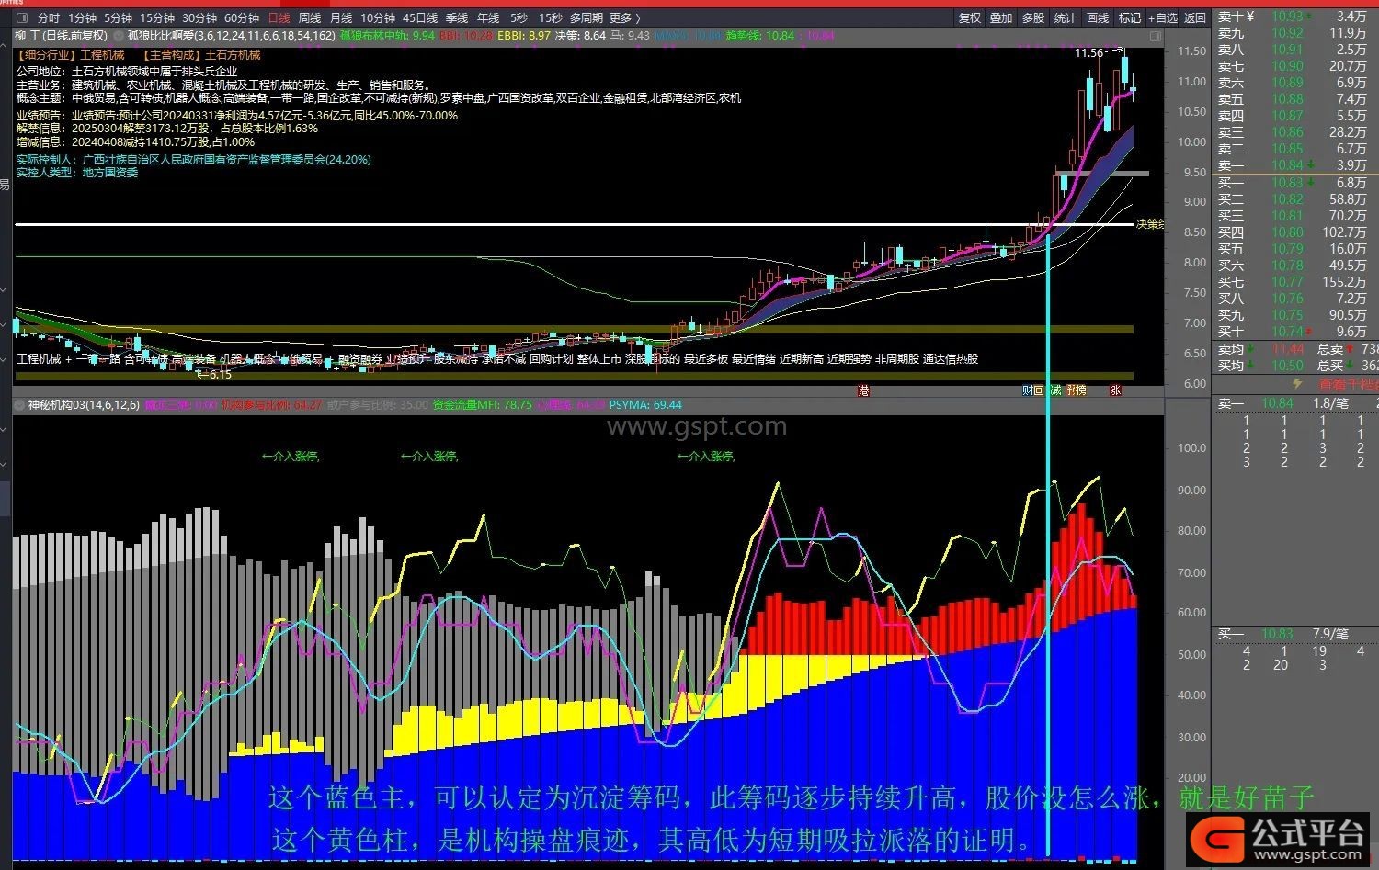The height and width of the screenshot is (870, 1379).
Task: Click the 买五 price 10.79 row
Action: pos(1295,249)
